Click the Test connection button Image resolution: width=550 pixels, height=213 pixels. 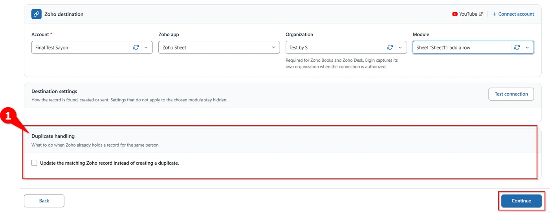[511, 94]
